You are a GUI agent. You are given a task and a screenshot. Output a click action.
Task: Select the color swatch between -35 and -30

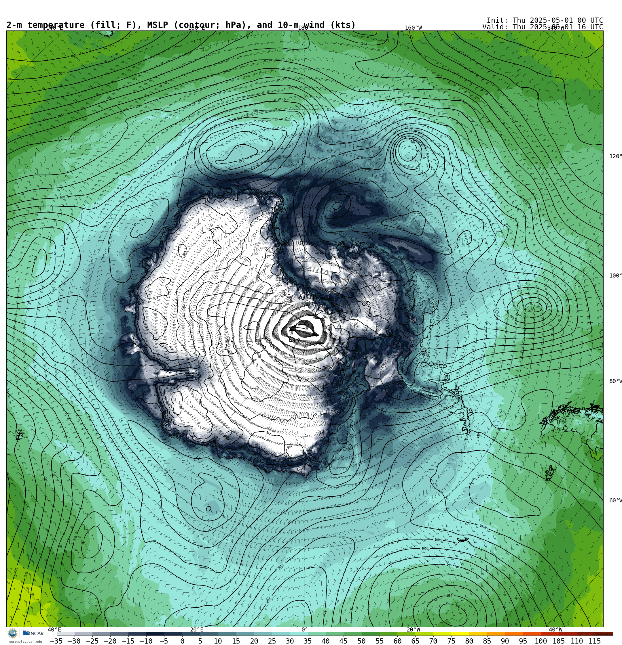tap(66, 634)
